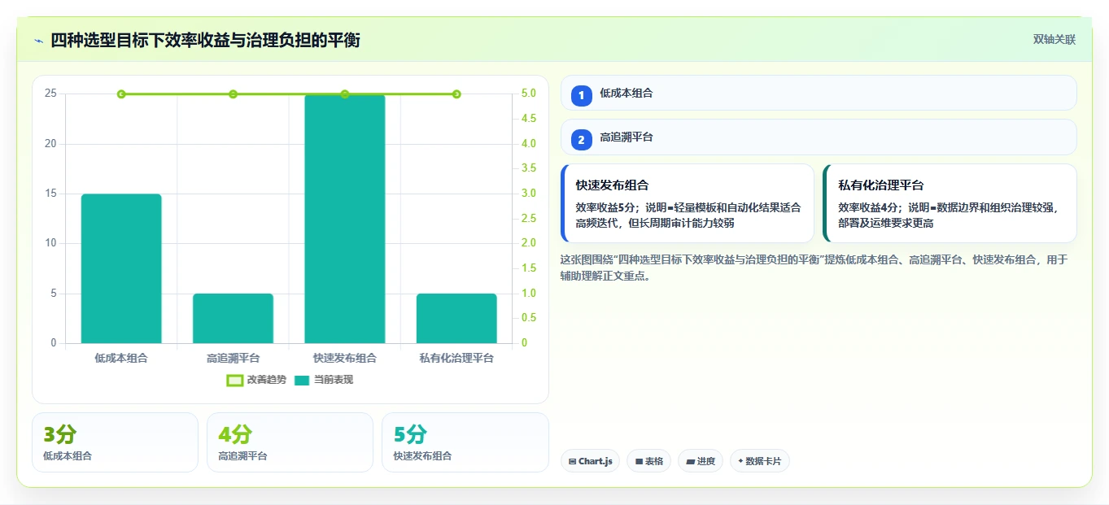This screenshot has height=505, width=1109.
Task: Click the 双轴关联 label in the header
Action: (1054, 40)
